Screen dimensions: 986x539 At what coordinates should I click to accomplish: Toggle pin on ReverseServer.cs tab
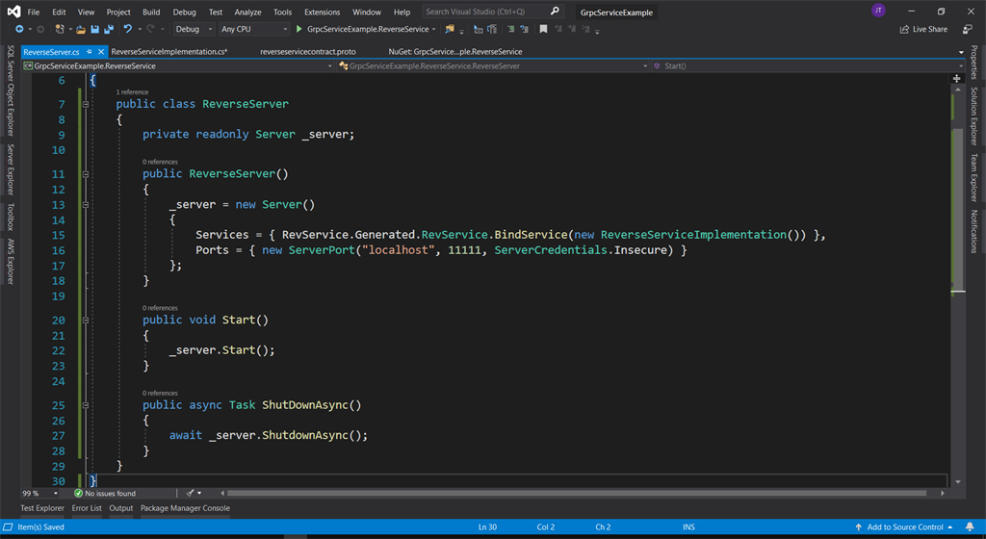pos(89,52)
